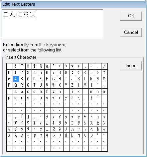Image resolution: width=147 pixels, height=157 pixels.
Task: Select the dollar sign $ character
Action: point(35,66)
